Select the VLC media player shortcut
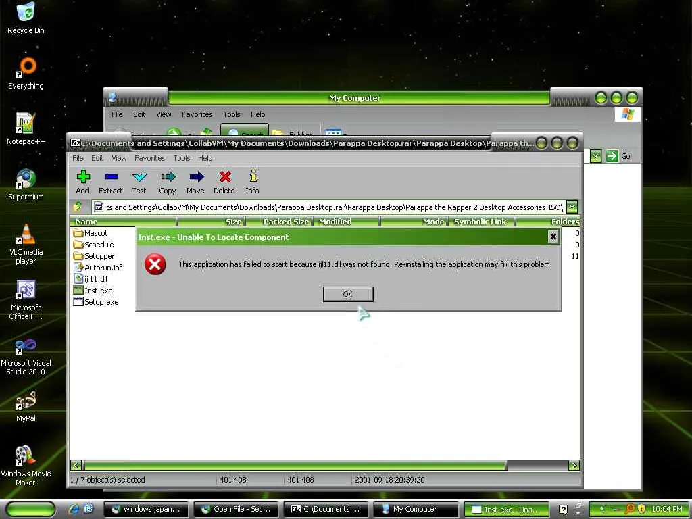Image resolution: width=692 pixels, height=519 pixels. click(x=26, y=244)
